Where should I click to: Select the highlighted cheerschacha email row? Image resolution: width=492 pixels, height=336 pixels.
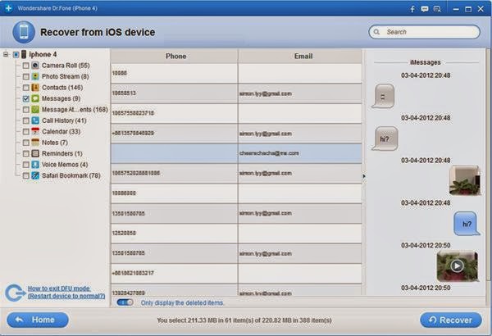(236, 153)
